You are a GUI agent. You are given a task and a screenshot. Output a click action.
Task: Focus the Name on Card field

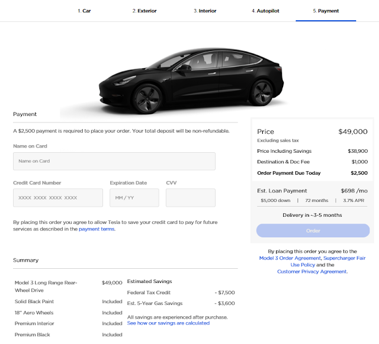click(114, 161)
